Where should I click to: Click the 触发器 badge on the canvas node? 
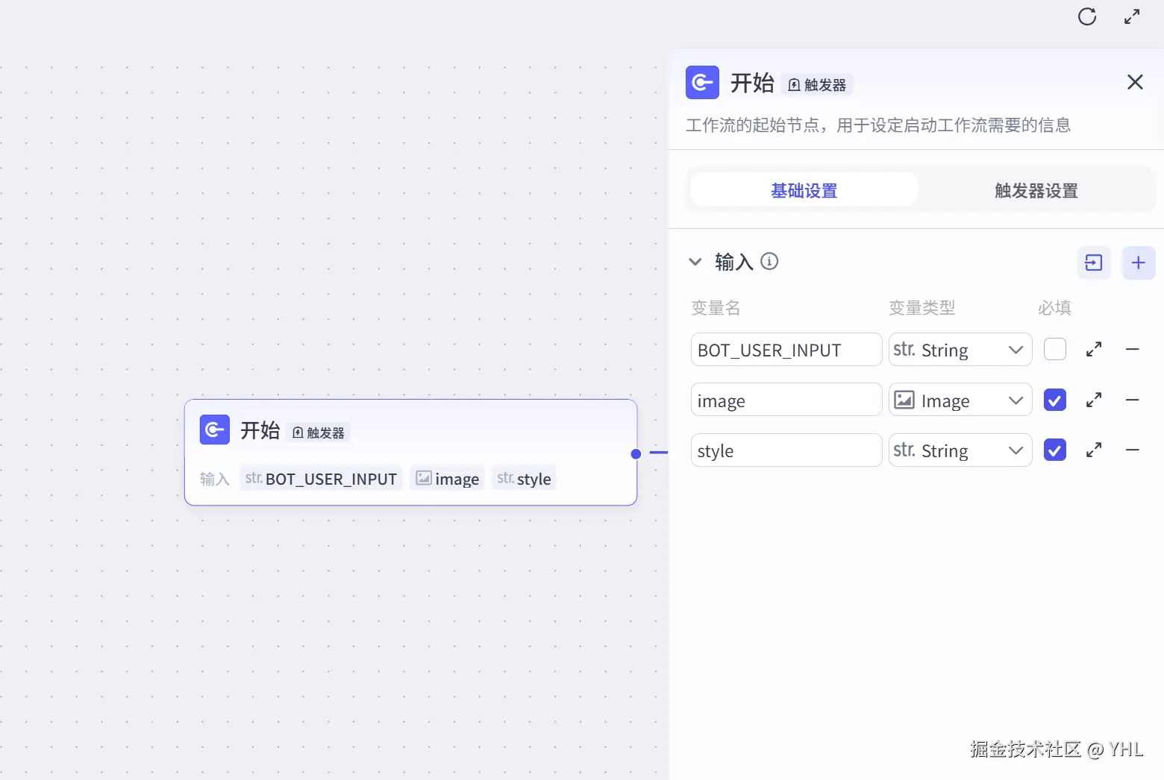pyautogui.click(x=319, y=433)
